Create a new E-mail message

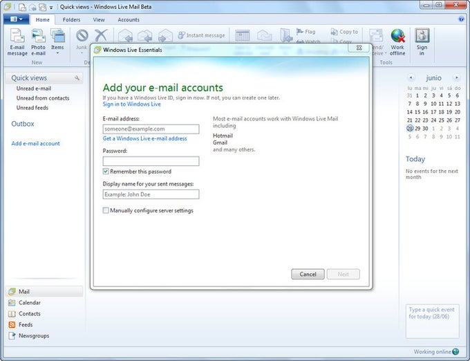17,42
